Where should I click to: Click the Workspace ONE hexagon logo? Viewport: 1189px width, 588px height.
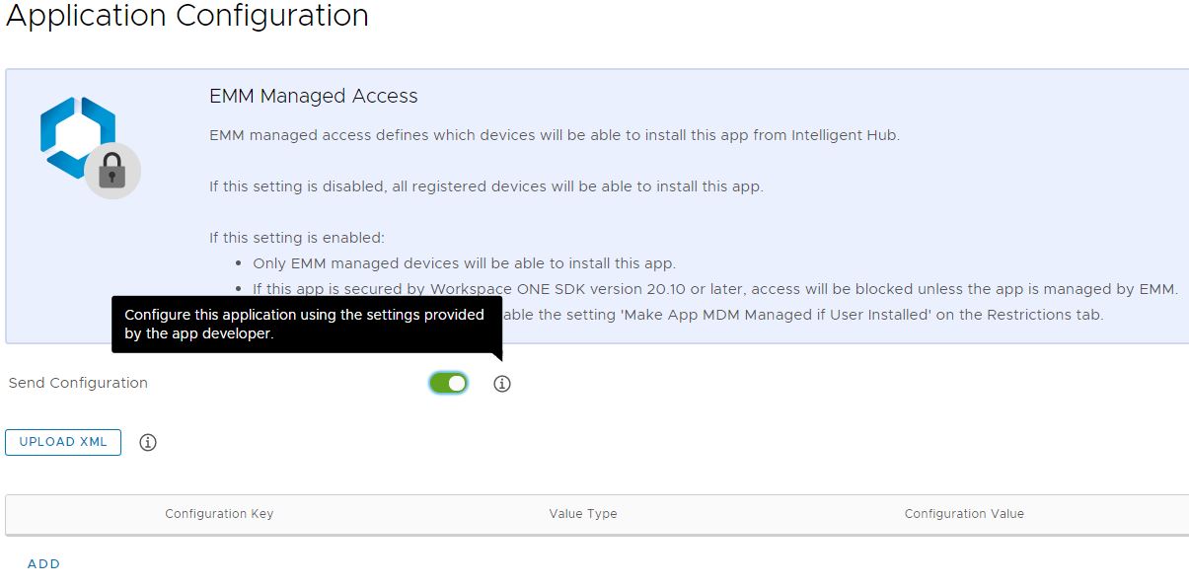click(x=77, y=136)
